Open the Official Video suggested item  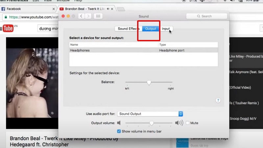[x=240, y=87]
